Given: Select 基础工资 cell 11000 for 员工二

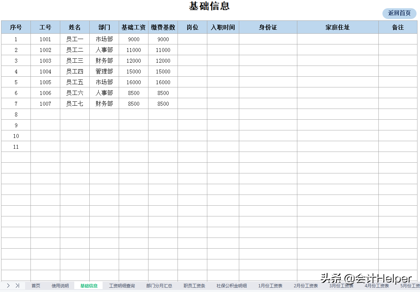Looking at the screenshot, I should [134, 50].
